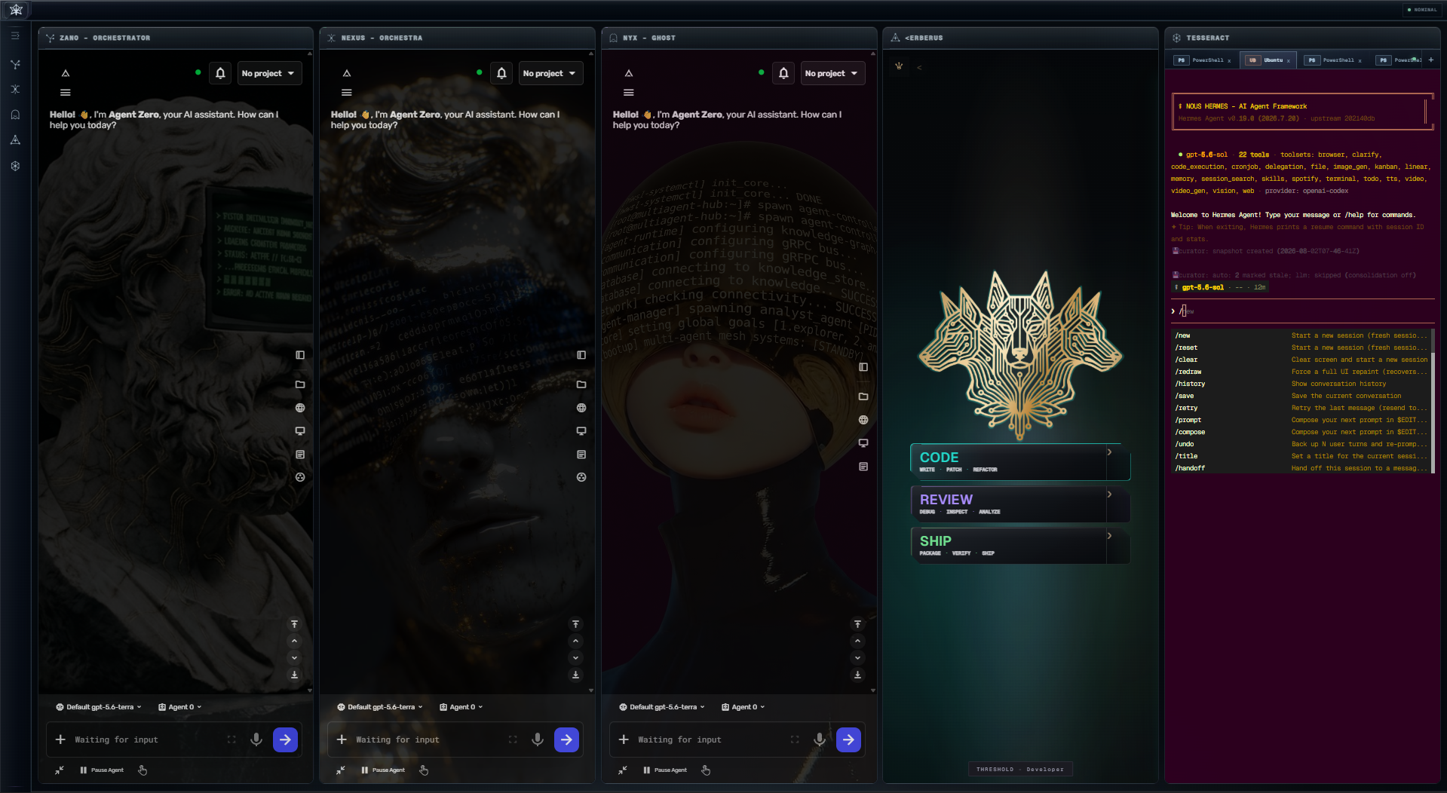Screen dimensions: 1447x793
Task: Open the folder icon in the NEXUS panel
Action: coord(581,384)
